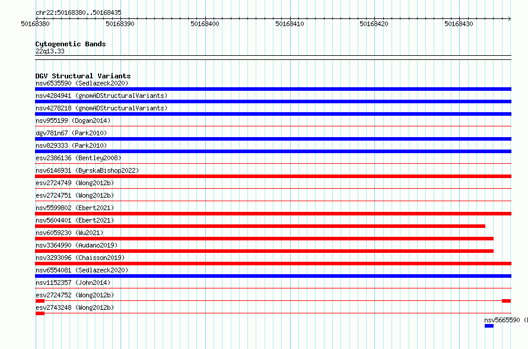528x349 pixels.
Task: Click esv2724752 (Wong2012b) label
Action: pos(75,295)
